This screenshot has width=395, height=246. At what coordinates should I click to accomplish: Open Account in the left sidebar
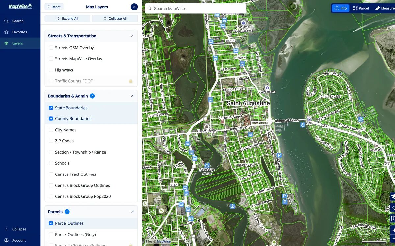tap(20, 240)
